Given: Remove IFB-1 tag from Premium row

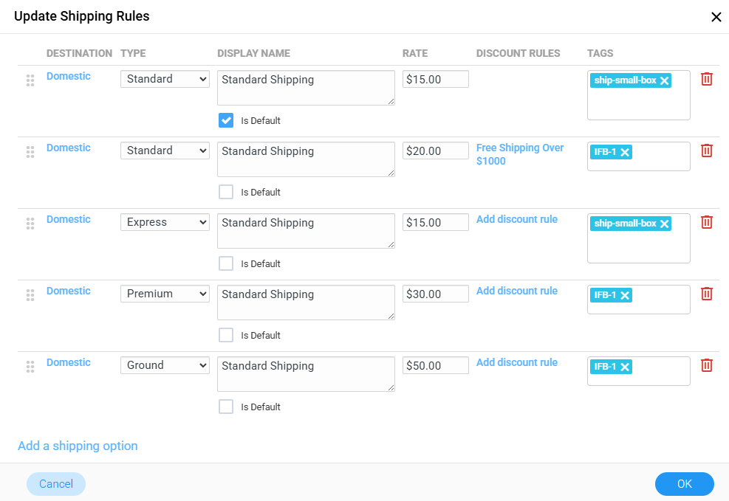Looking at the screenshot, I should [x=625, y=295].
